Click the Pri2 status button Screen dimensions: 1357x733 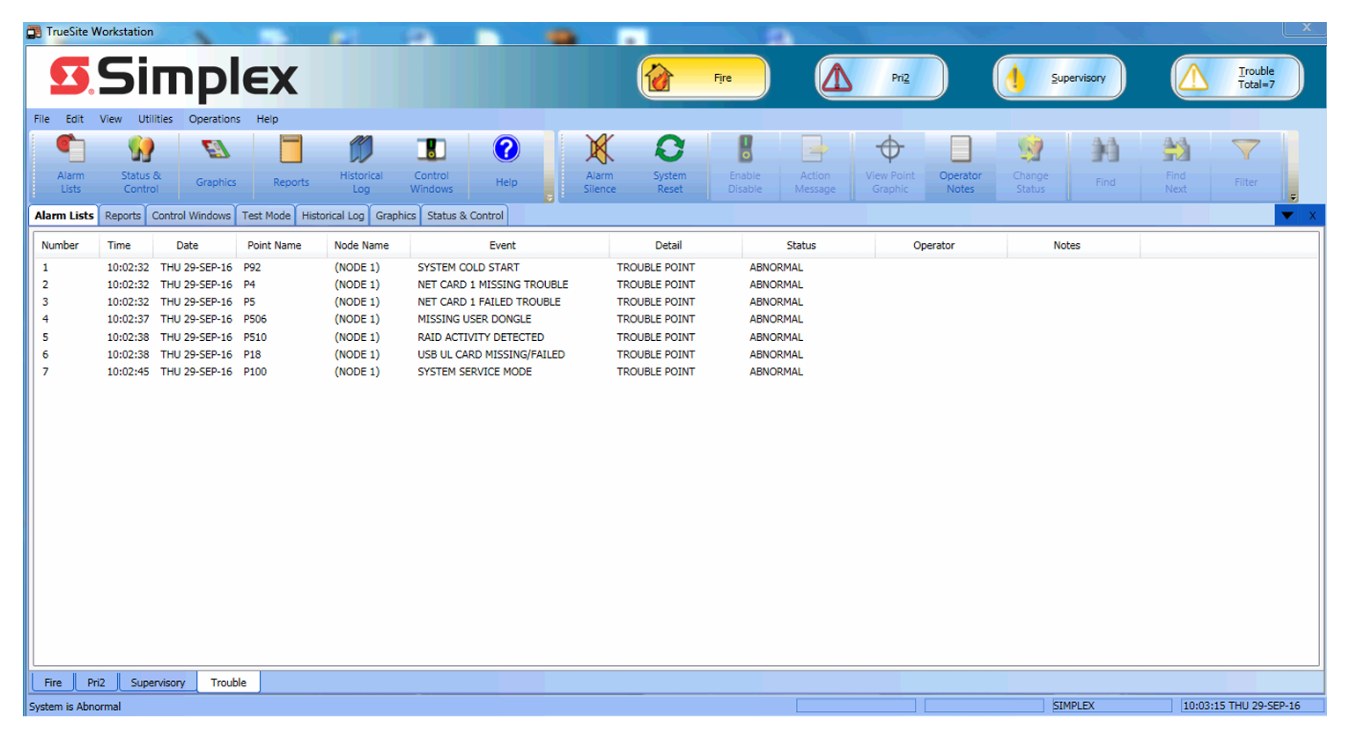tap(881, 78)
